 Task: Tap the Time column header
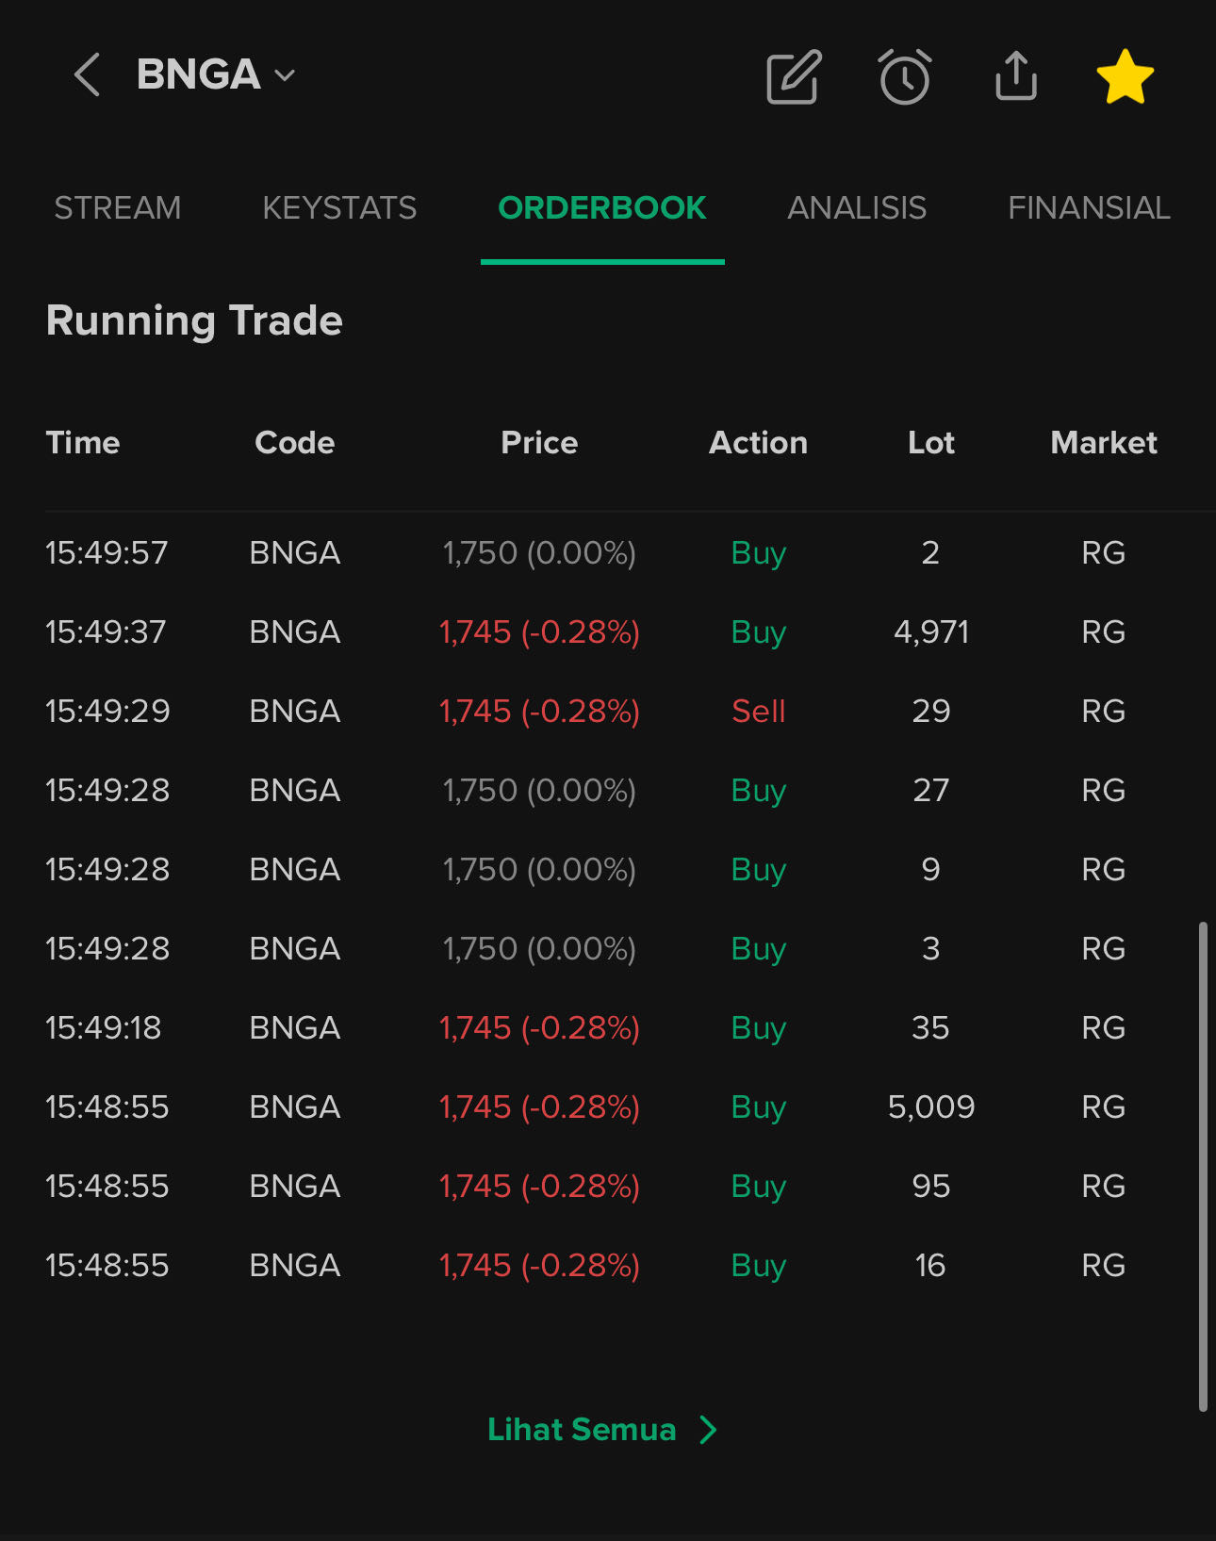click(x=83, y=442)
